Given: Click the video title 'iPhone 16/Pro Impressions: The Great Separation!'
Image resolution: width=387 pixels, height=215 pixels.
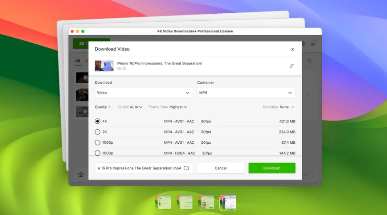Looking at the screenshot, I should 159,63.
